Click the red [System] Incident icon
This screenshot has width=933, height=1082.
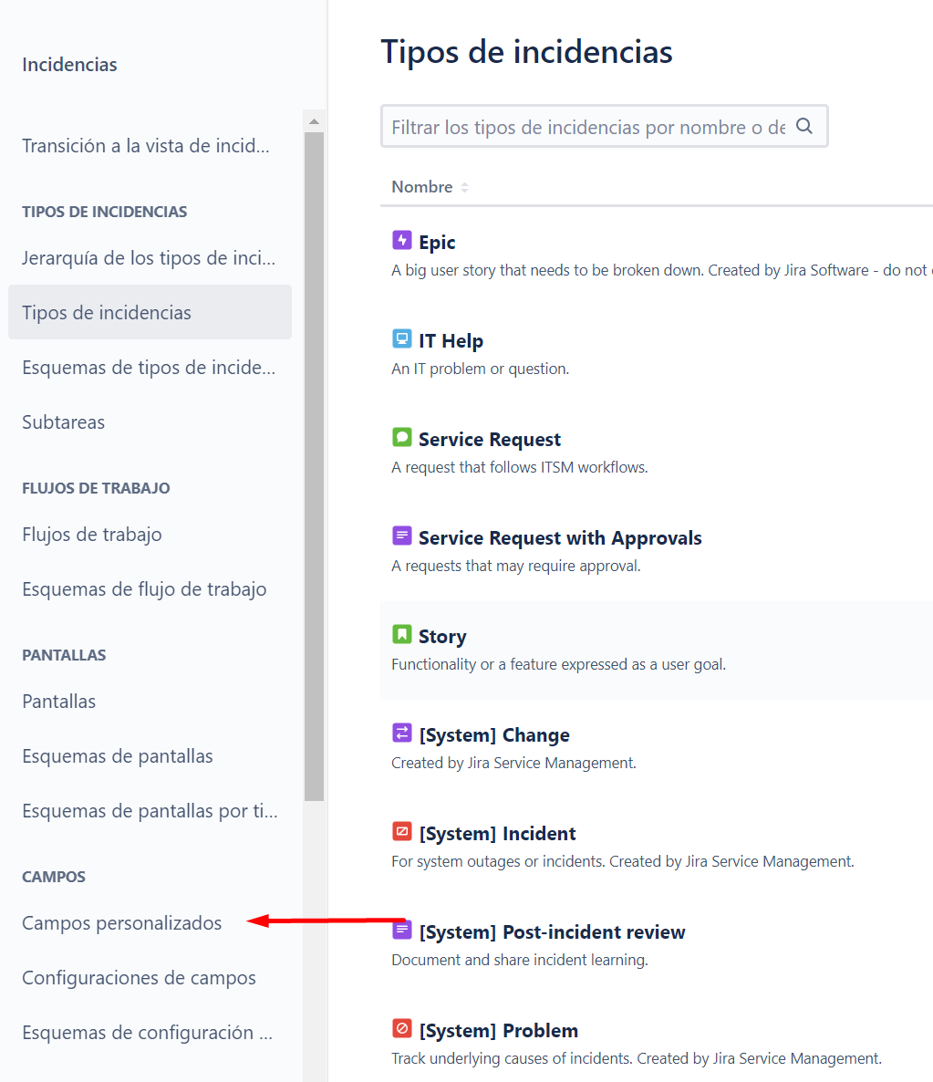tap(402, 832)
